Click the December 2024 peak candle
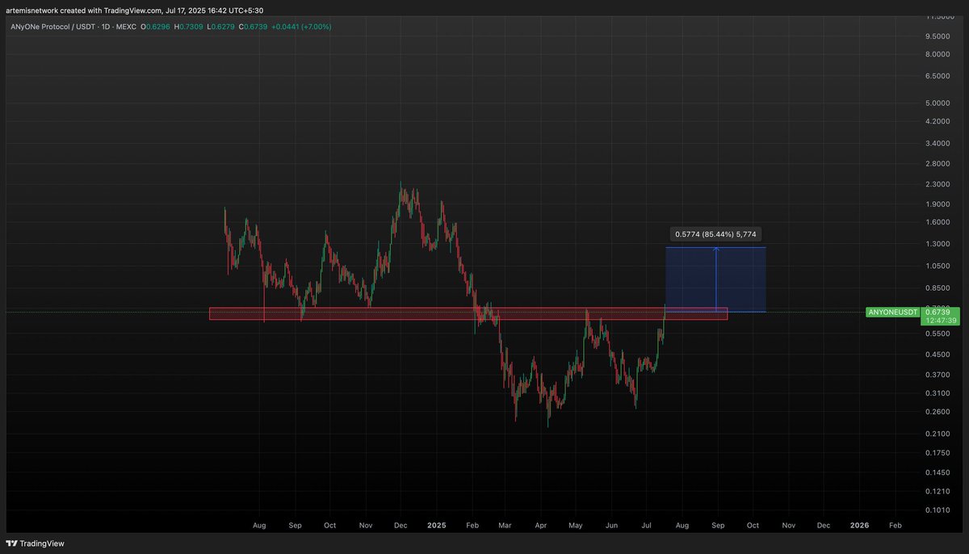Screen dimensions: 969x554 point(401,194)
